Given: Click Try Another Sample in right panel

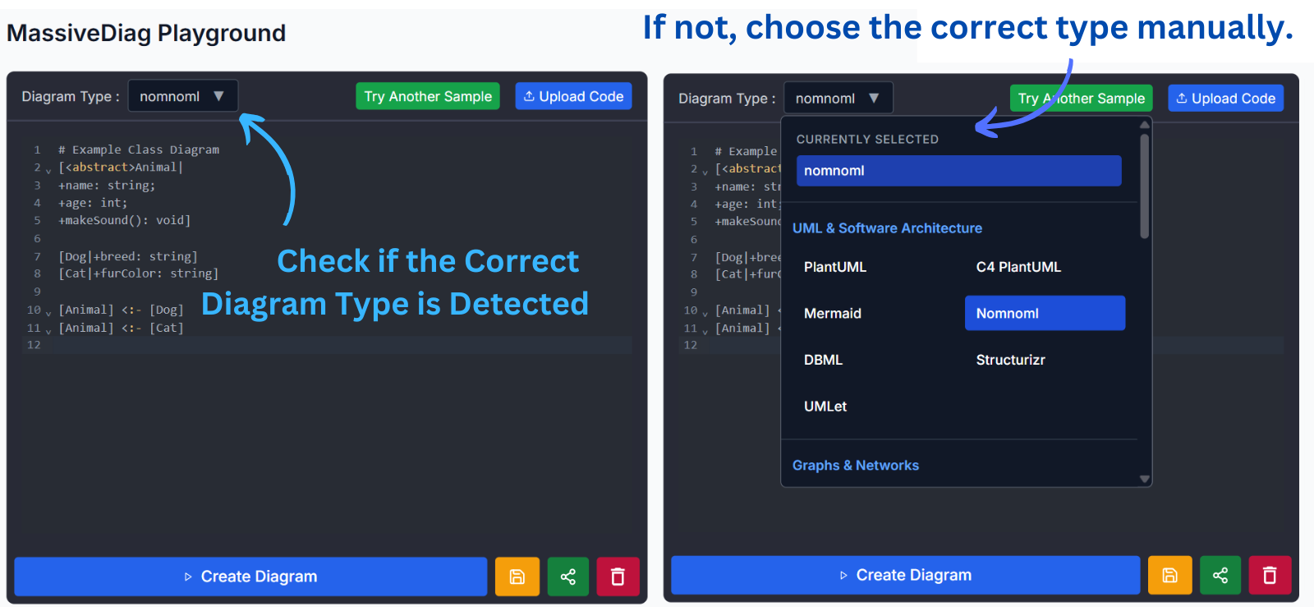Looking at the screenshot, I should tap(1081, 99).
